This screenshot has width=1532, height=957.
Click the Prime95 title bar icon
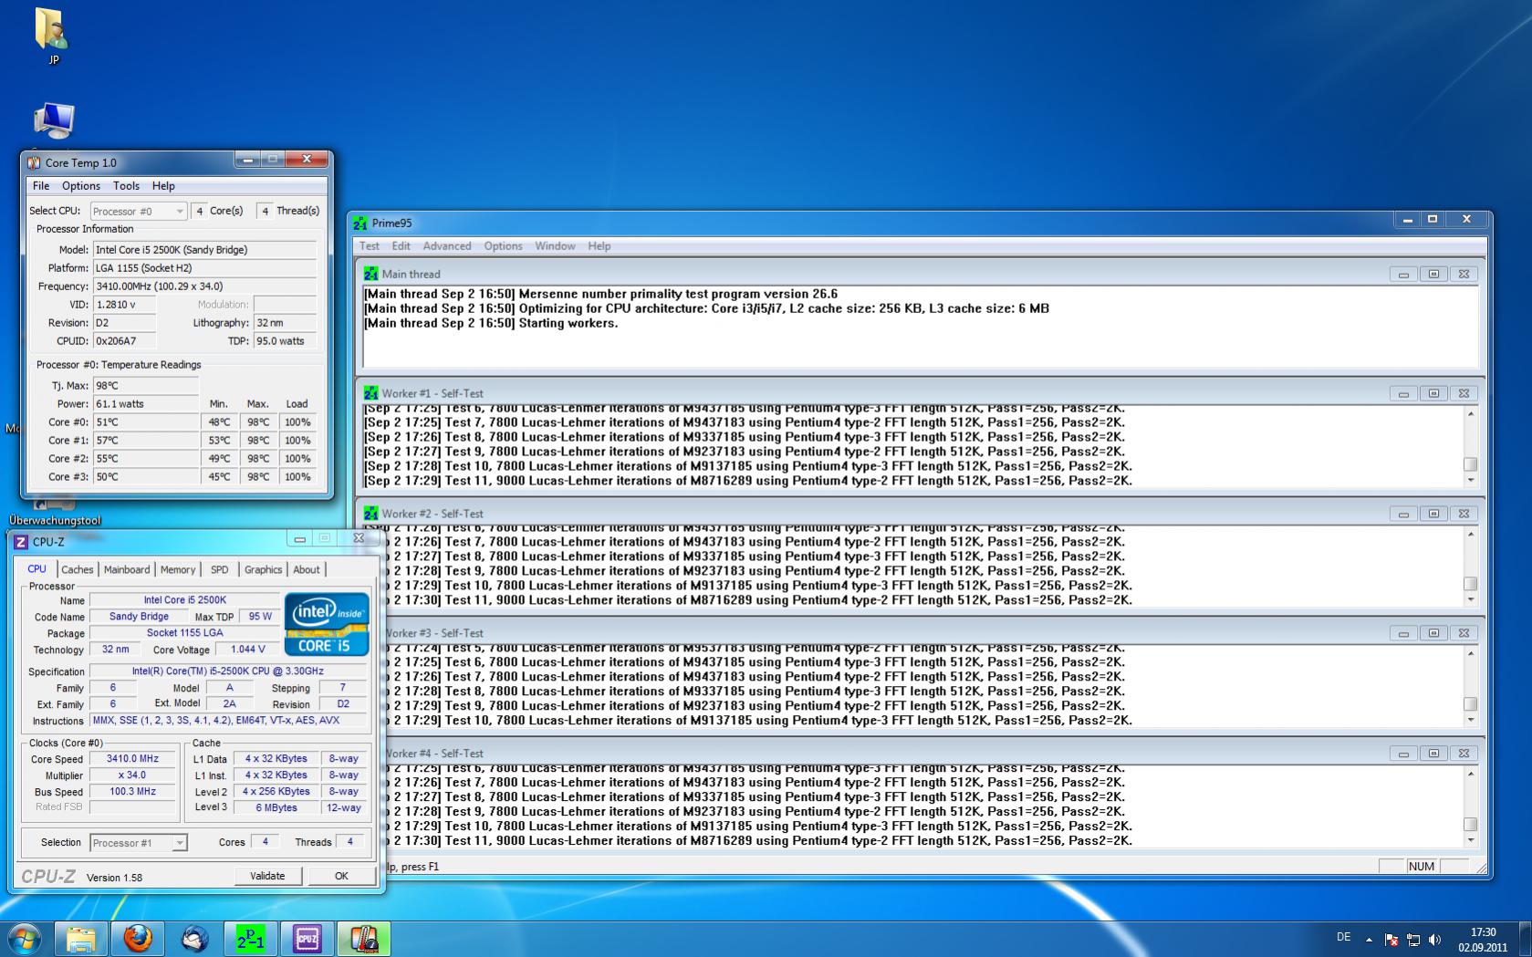360,223
